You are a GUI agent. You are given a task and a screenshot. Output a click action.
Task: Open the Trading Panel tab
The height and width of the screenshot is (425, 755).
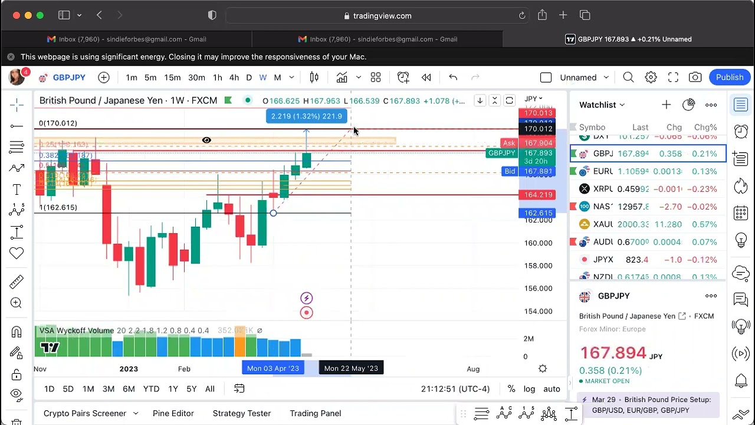[x=316, y=413]
